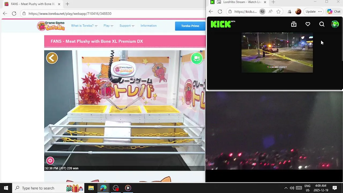Image resolution: width=343 pixels, height=193 pixels.
Task: Open the touch keyboard tray icon
Action: 299,188
